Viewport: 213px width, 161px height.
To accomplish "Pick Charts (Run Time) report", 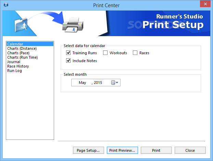I will pos(30,57).
